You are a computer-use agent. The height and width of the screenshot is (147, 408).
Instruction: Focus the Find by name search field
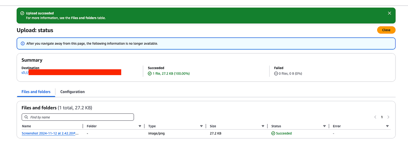78,117
